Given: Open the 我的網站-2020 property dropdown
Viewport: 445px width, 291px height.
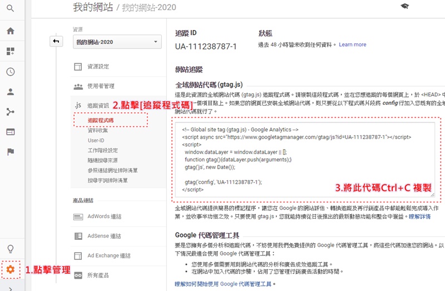Looking at the screenshot, I should (117, 42).
